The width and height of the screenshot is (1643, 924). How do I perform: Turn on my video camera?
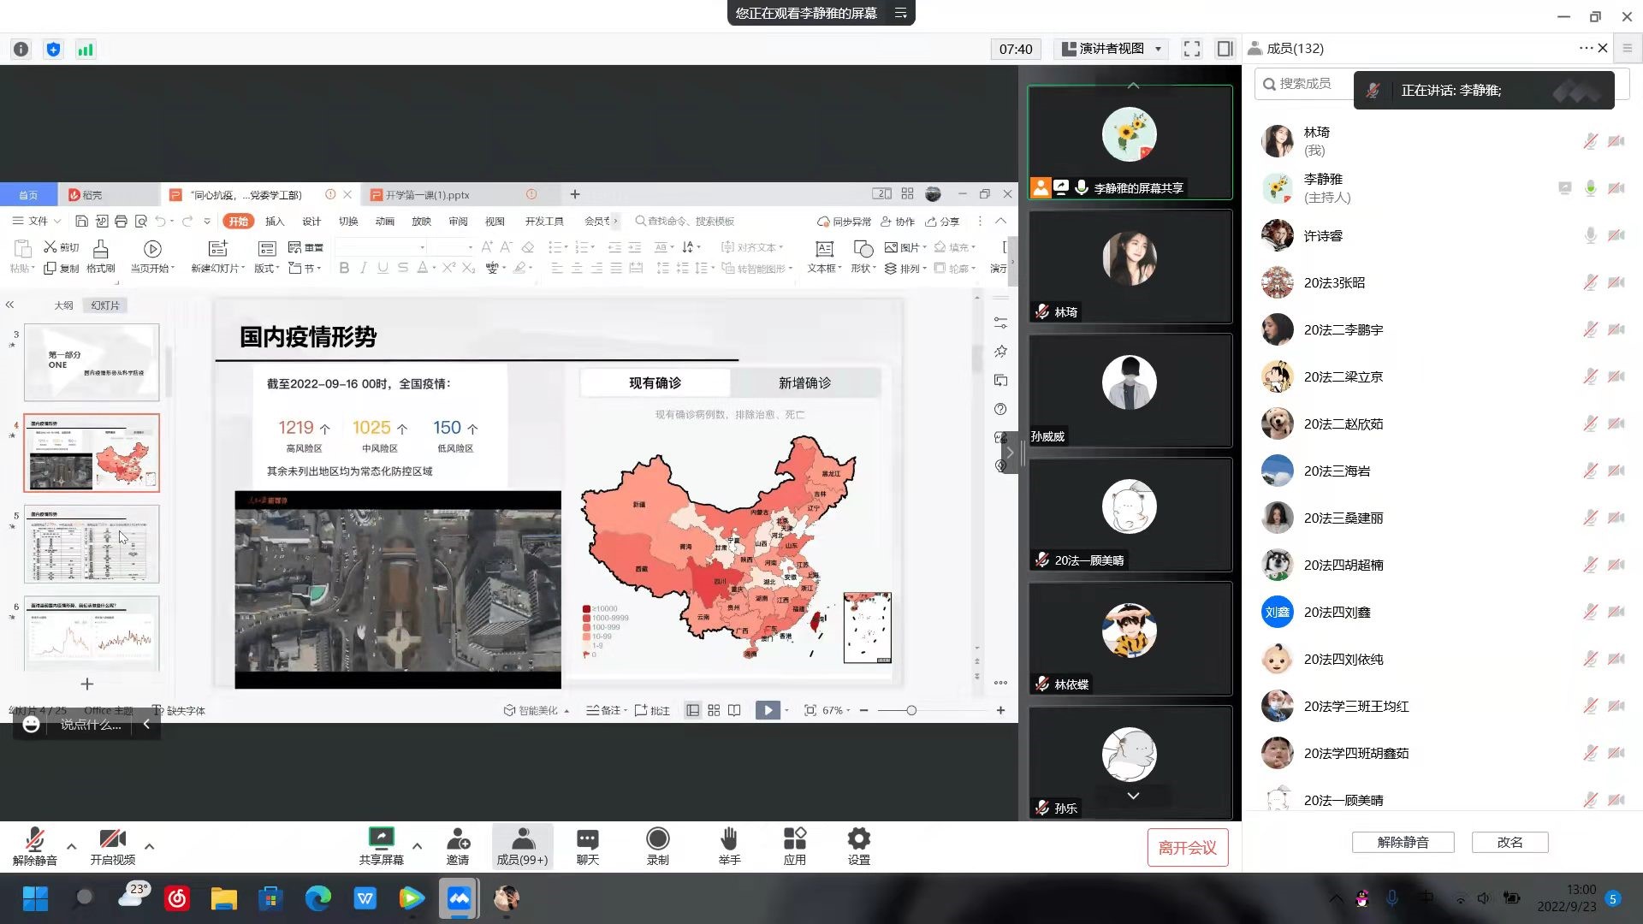[112, 846]
